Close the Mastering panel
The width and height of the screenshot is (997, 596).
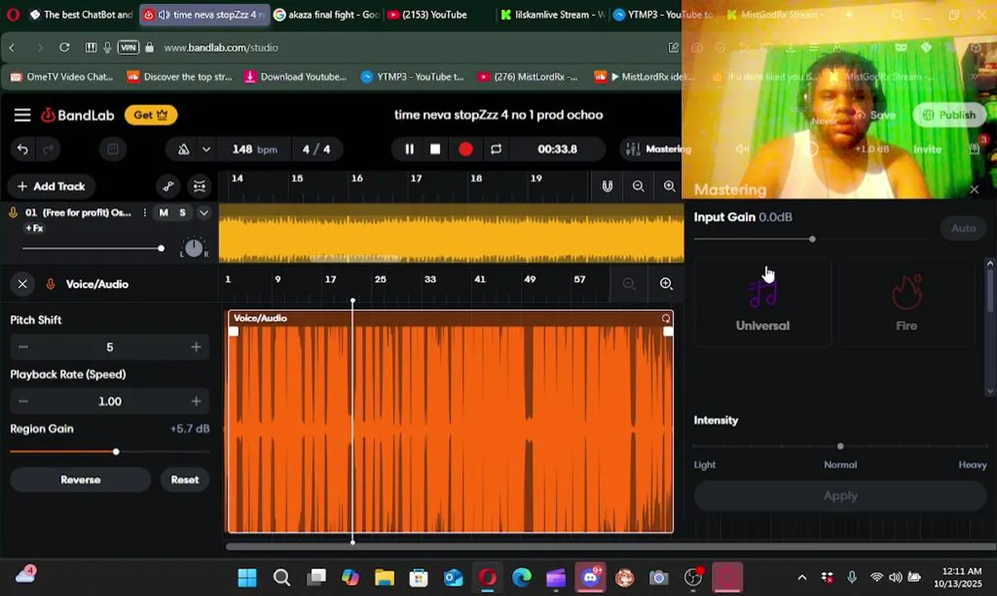click(x=974, y=190)
